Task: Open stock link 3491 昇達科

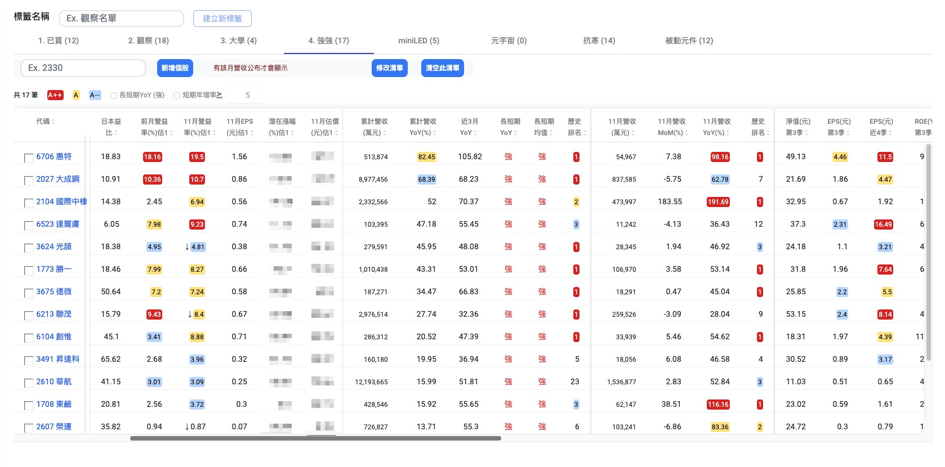Action: coord(58,359)
